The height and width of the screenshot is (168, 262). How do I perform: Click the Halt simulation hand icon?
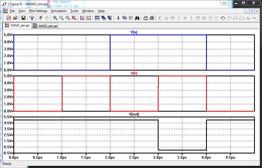click(47, 18)
